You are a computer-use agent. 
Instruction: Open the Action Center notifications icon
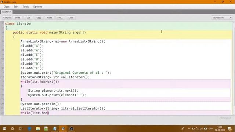(229, 129)
